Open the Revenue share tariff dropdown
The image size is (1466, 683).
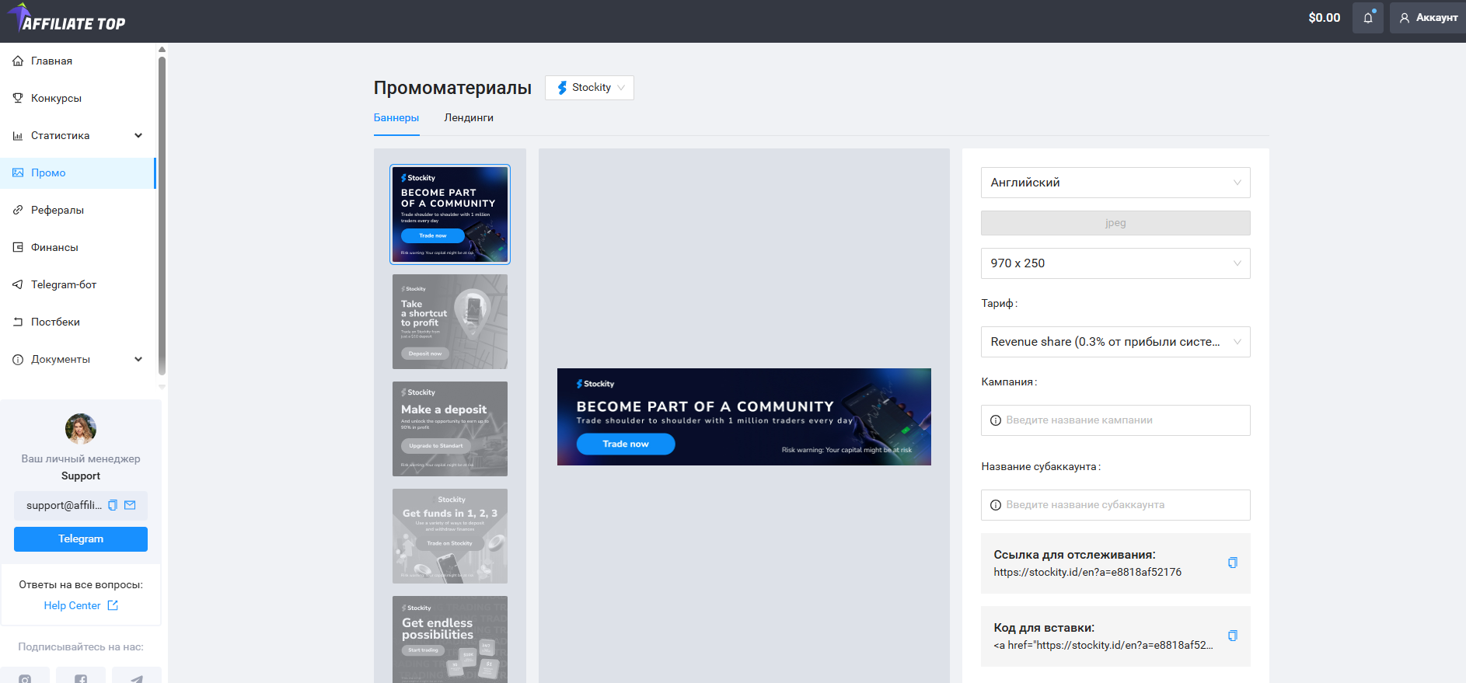click(x=1115, y=342)
